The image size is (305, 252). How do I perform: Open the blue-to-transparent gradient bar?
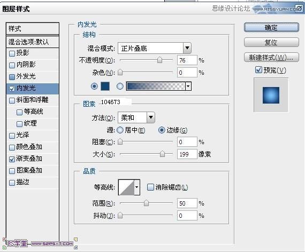point(156,86)
